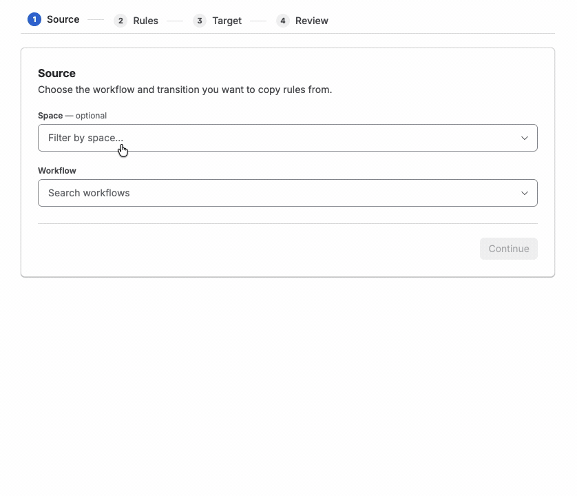Image resolution: width=577 pixels, height=496 pixels.
Task: Click the step 3 number badge
Action: point(200,21)
